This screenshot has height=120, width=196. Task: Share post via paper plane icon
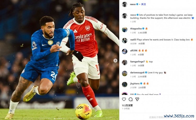[137, 99]
